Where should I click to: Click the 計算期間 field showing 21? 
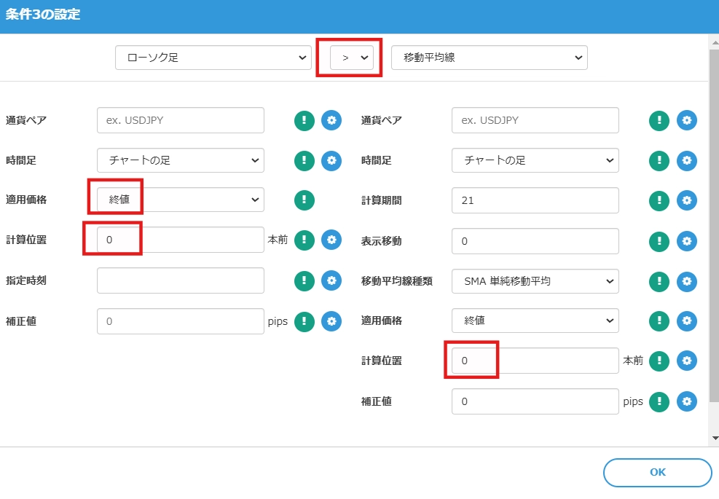pyautogui.click(x=535, y=200)
